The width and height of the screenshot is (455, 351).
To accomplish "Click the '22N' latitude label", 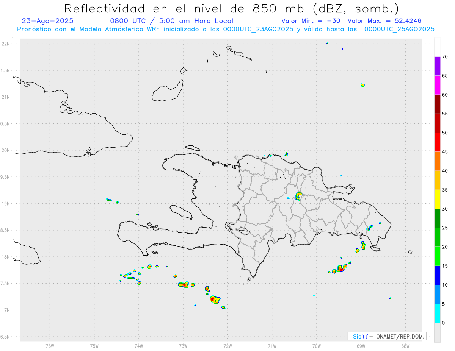I will point(6,44).
